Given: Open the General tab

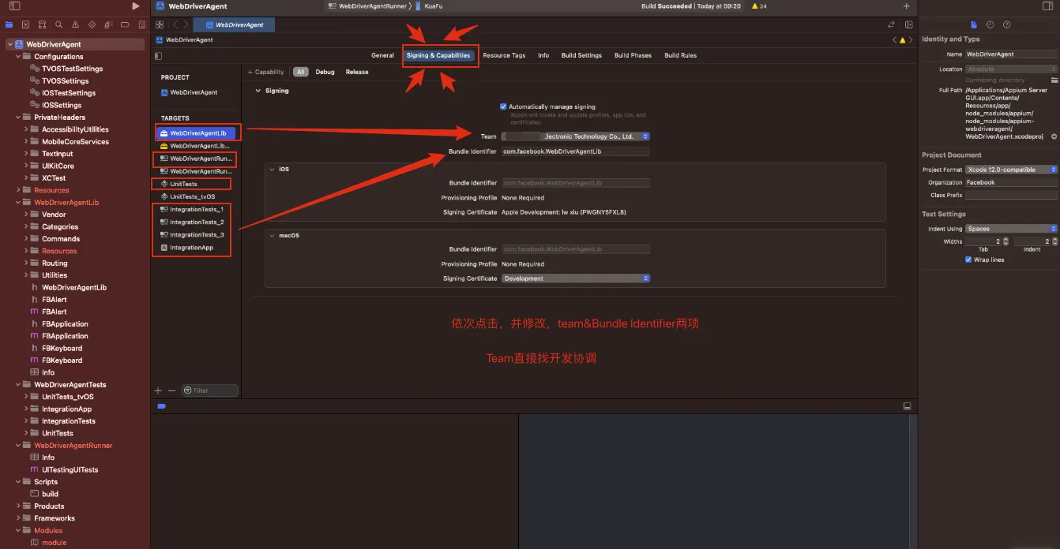Looking at the screenshot, I should (382, 55).
